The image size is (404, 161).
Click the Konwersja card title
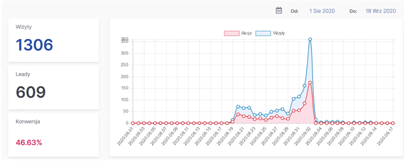click(x=28, y=121)
